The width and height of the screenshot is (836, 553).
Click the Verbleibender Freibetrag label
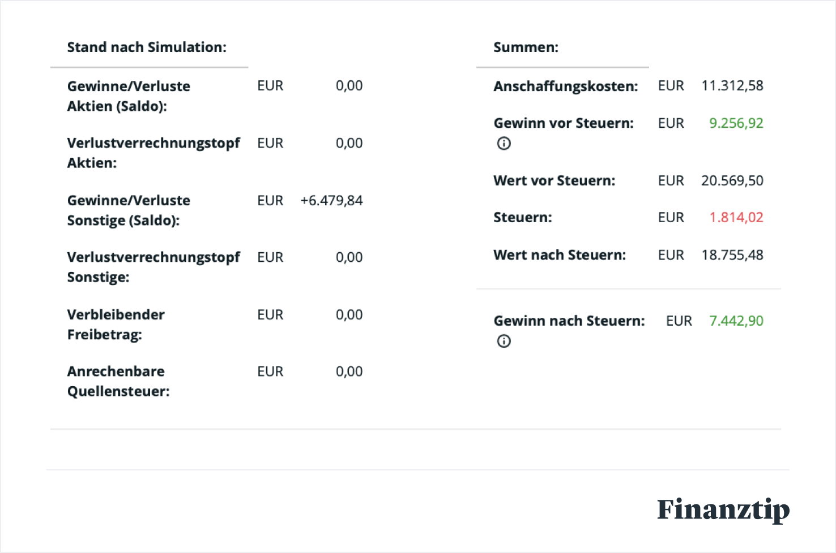116,325
